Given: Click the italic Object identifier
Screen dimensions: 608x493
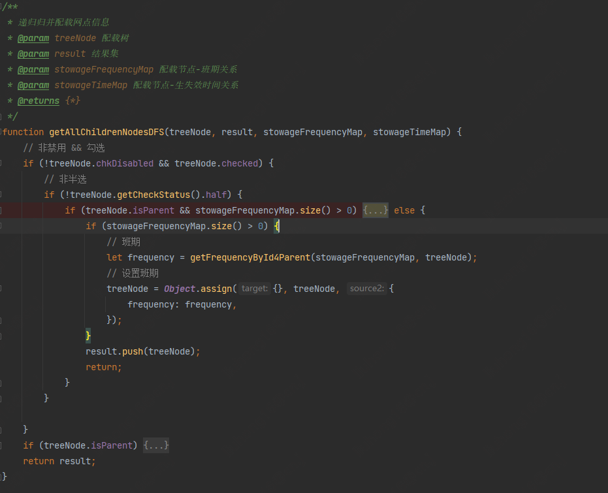Looking at the screenshot, I should [x=180, y=289].
